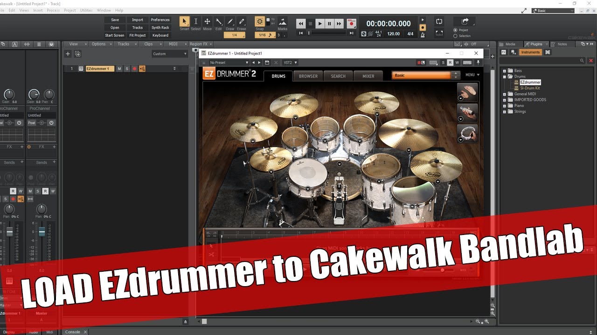597x335 pixels.
Task: Collapse the Drums folder
Action: pyautogui.click(x=504, y=76)
